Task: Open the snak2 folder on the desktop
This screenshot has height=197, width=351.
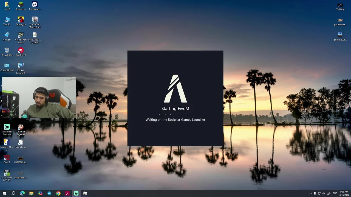Action: point(7,6)
